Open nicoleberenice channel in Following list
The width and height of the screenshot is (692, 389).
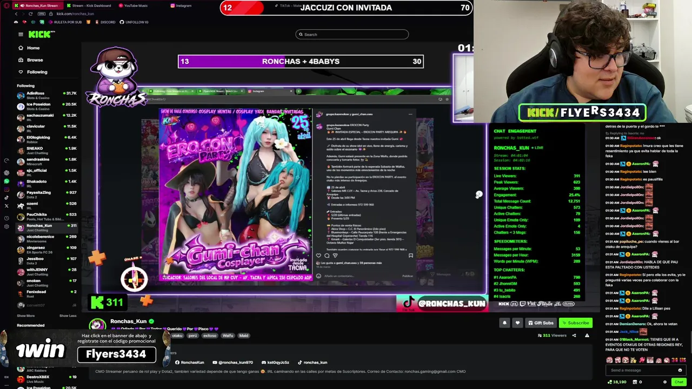pos(46,238)
